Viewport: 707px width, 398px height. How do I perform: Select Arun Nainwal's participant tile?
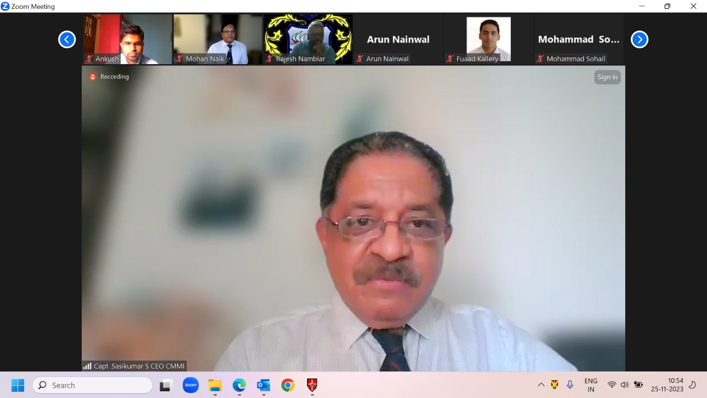point(398,39)
